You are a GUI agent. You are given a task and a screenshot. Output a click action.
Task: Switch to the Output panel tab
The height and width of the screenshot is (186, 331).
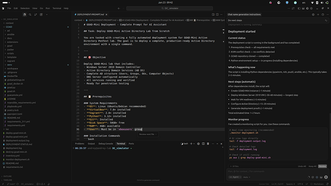point(91,143)
